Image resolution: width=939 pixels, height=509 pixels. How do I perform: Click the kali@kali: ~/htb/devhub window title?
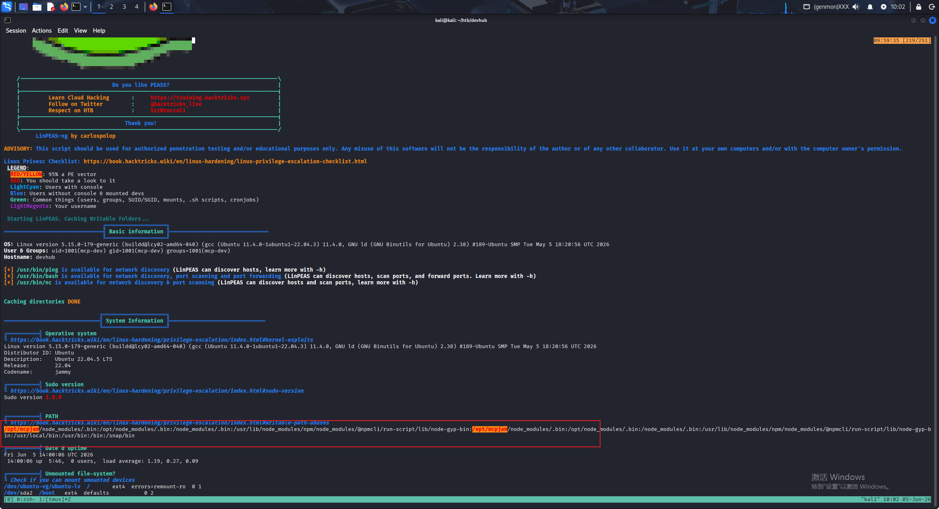(x=461, y=20)
